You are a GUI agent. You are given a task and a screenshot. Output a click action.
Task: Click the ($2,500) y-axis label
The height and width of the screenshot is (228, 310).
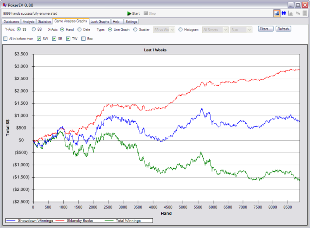point(21,202)
